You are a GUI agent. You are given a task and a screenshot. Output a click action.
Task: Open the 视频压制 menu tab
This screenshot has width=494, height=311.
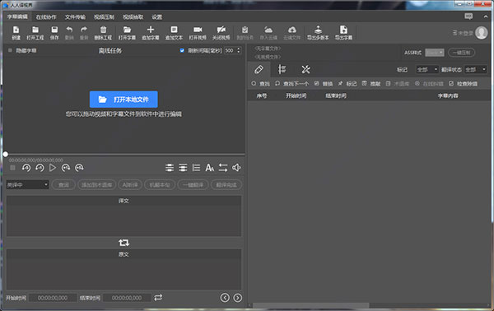[104, 17]
